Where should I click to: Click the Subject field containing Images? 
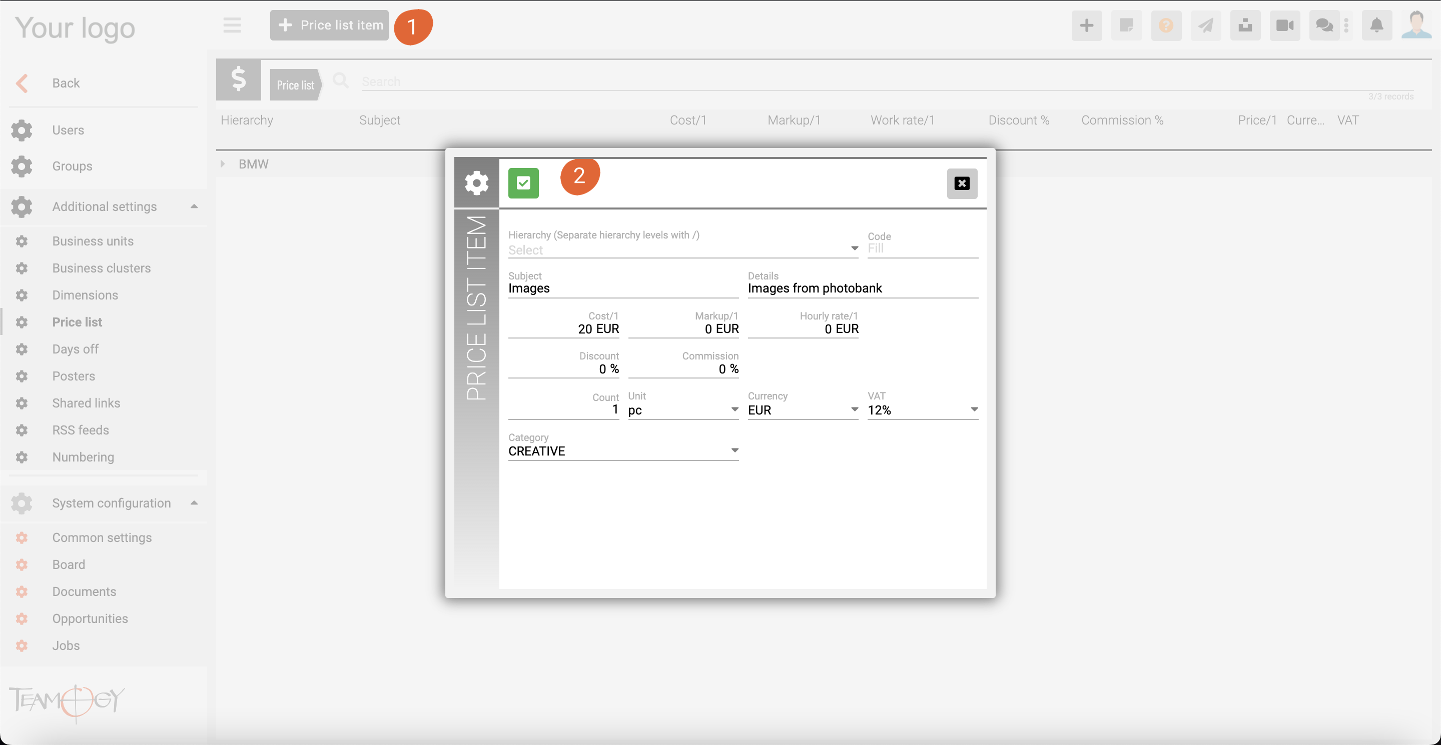coord(623,288)
